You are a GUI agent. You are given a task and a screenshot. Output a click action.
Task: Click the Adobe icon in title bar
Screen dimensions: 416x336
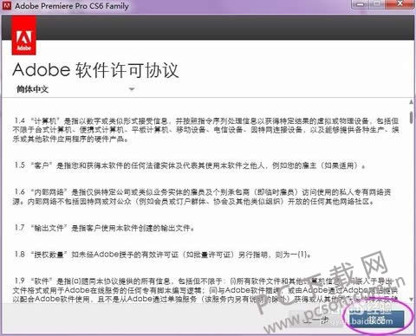coord(6,5)
